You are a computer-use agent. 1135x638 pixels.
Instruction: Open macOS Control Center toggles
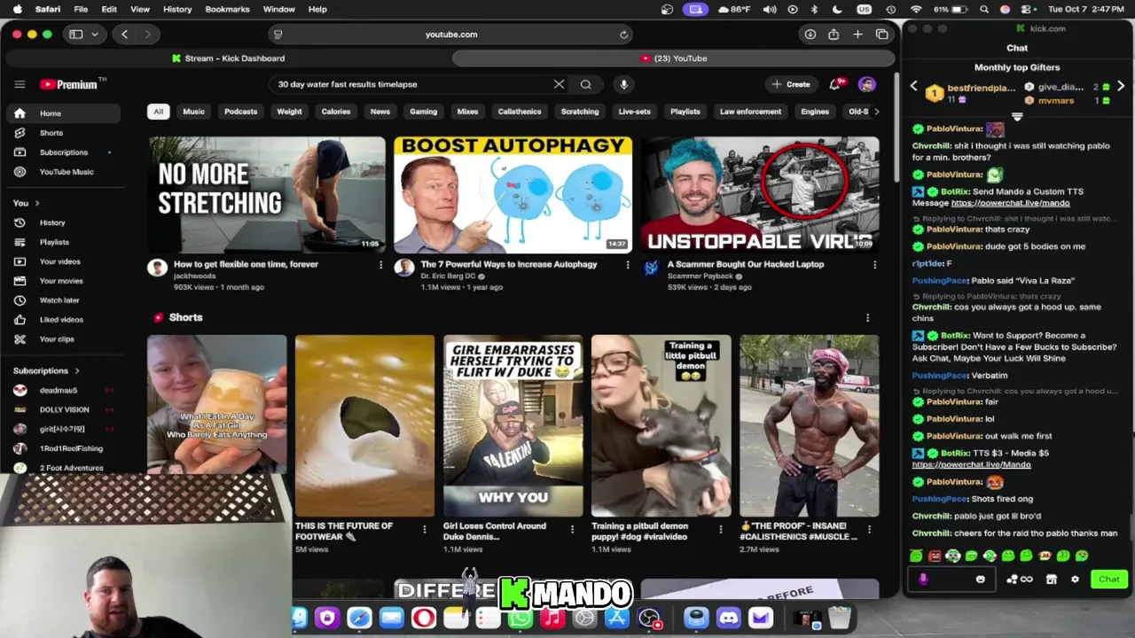click(1026, 9)
